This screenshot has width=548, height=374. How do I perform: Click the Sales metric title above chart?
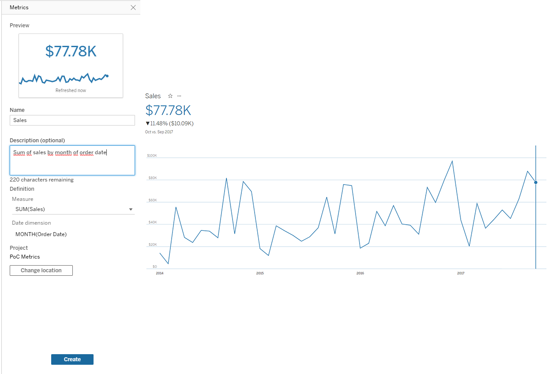(153, 96)
